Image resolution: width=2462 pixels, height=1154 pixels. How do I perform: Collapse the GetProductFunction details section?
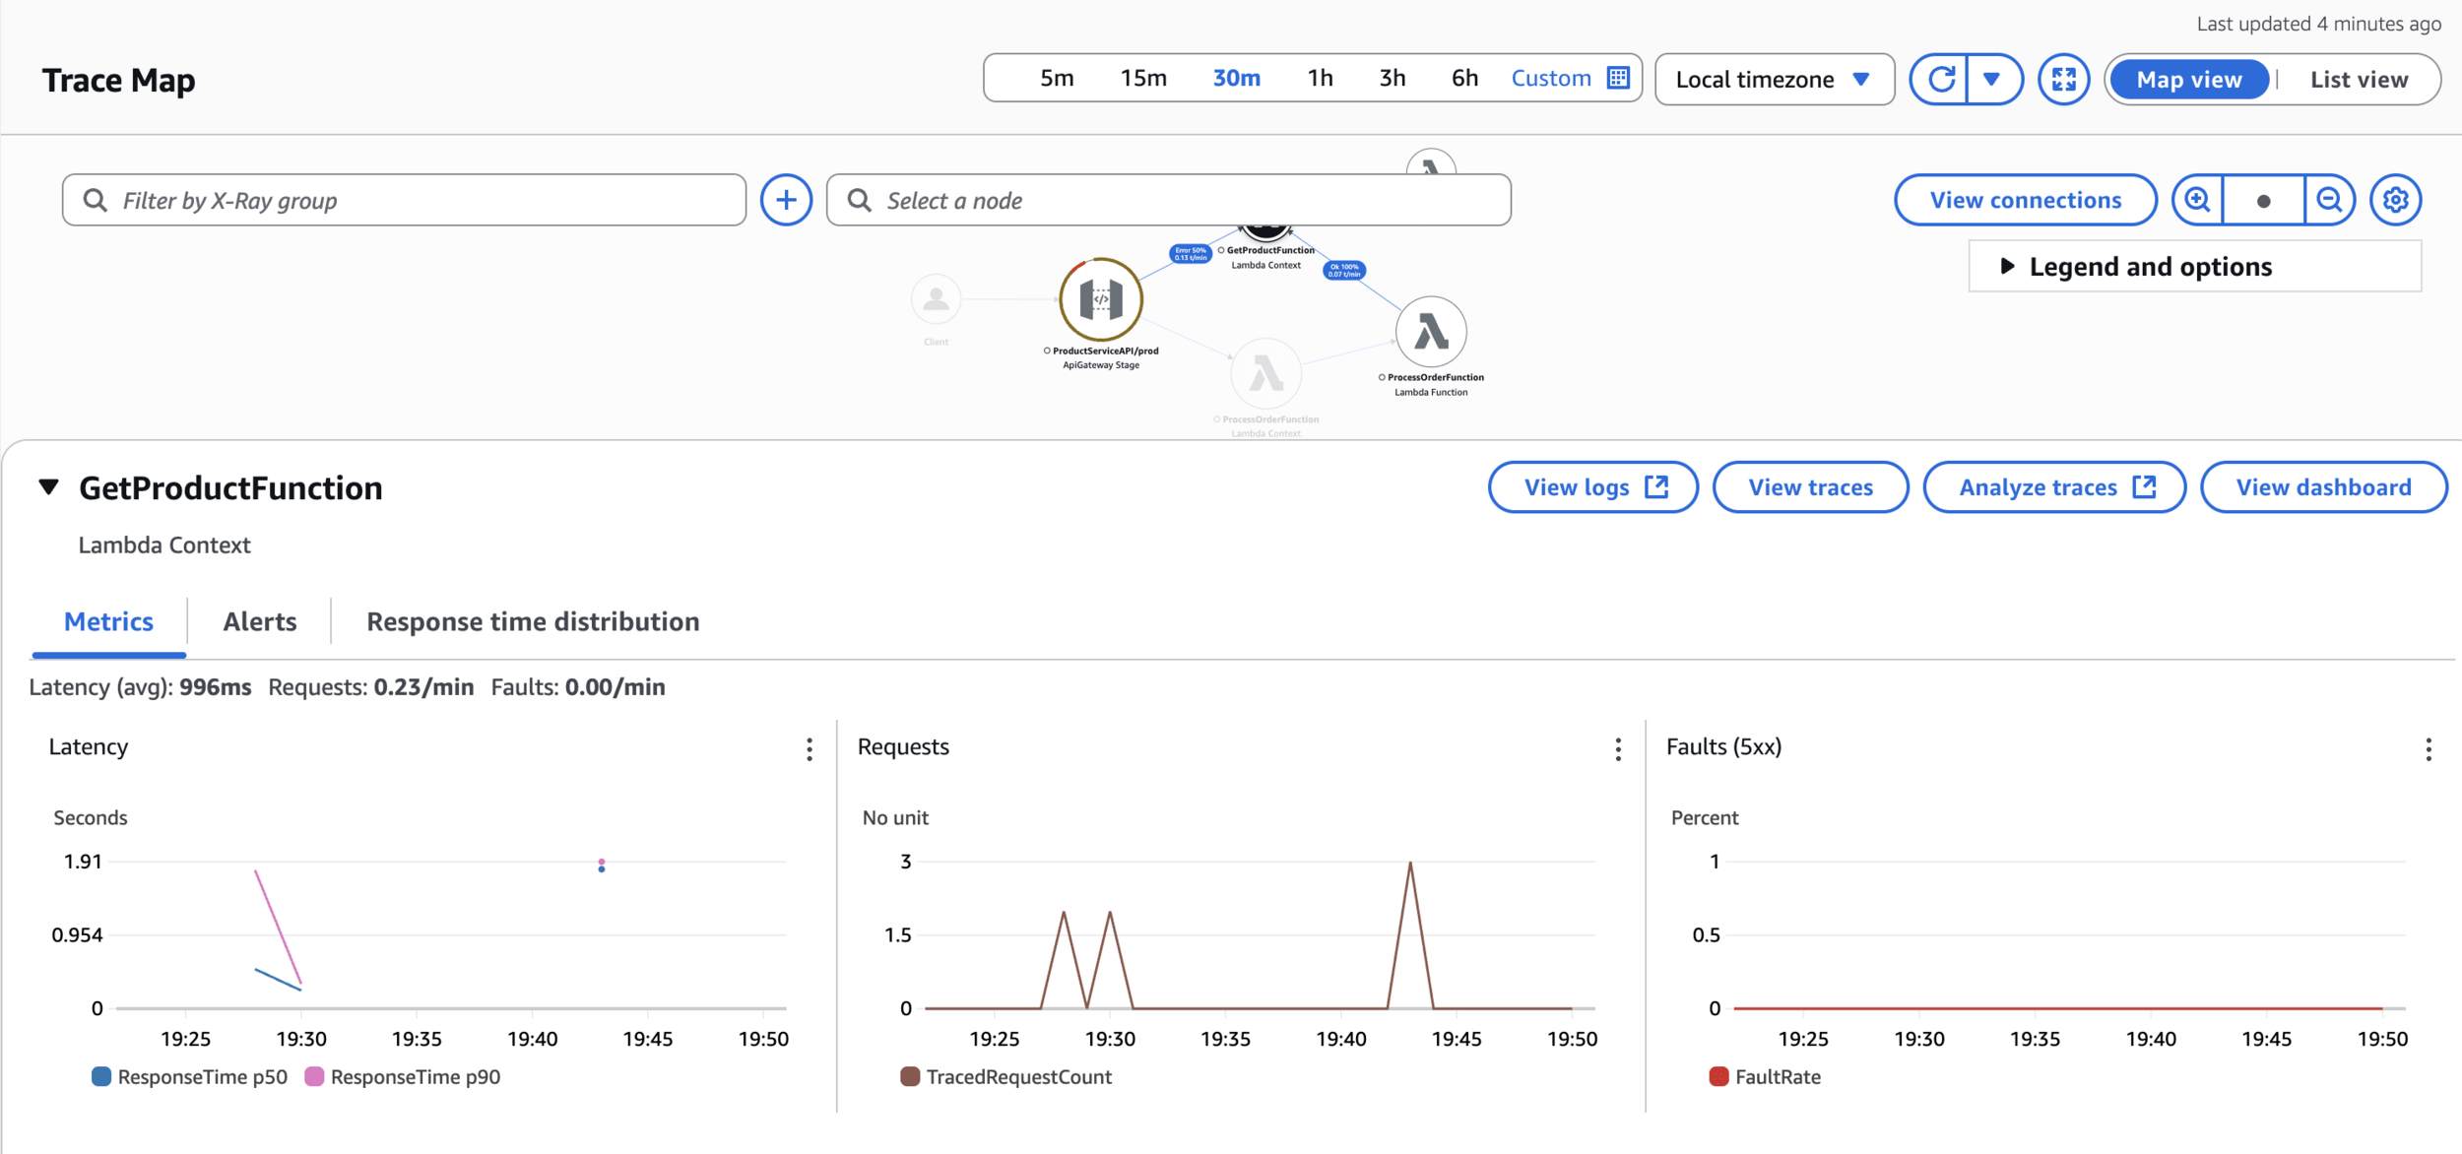48,487
